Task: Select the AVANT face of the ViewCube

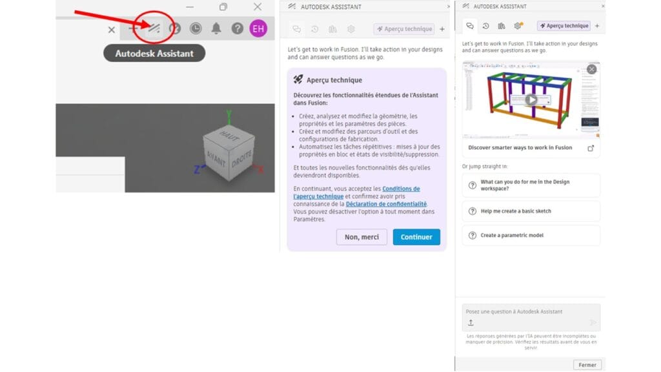Action: click(216, 159)
